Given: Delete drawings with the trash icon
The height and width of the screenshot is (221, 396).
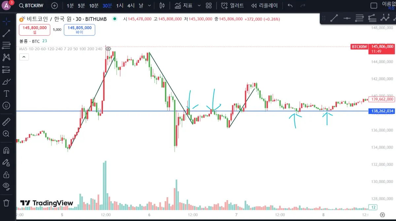Looking at the screenshot, I should point(6,203).
